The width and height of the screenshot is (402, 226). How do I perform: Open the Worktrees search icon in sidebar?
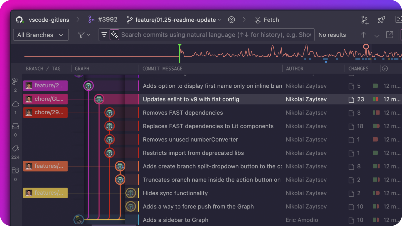pyautogui.click(x=15, y=171)
